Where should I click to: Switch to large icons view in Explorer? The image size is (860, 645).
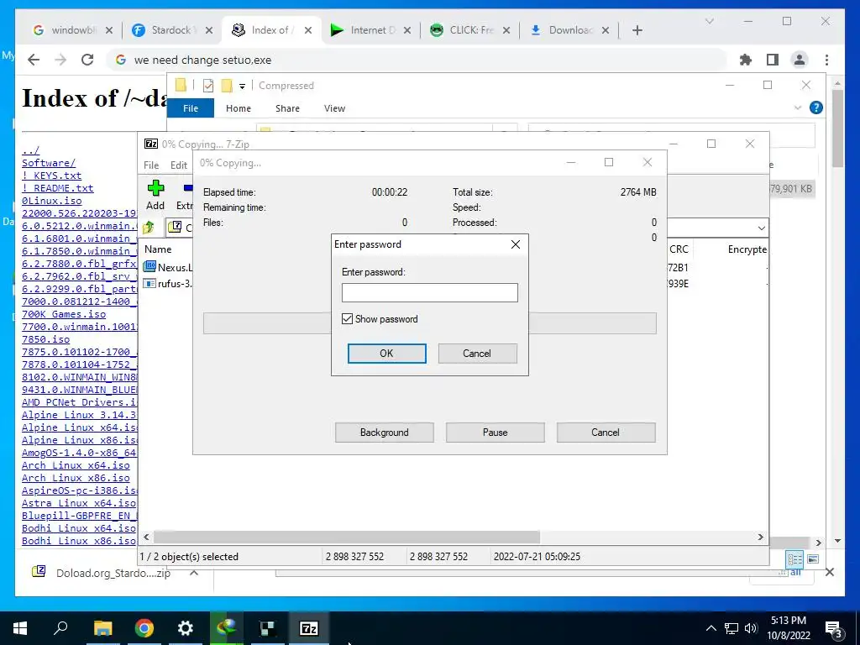pyautogui.click(x=813, y=558)
